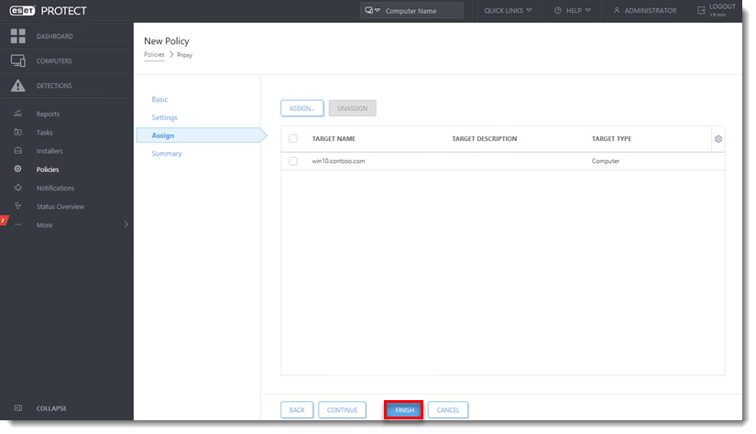This screenshot has height=434, width=756.
Task: Switch to the Basic wizard step
Action: pyautogui.click(x=159, y=99)
